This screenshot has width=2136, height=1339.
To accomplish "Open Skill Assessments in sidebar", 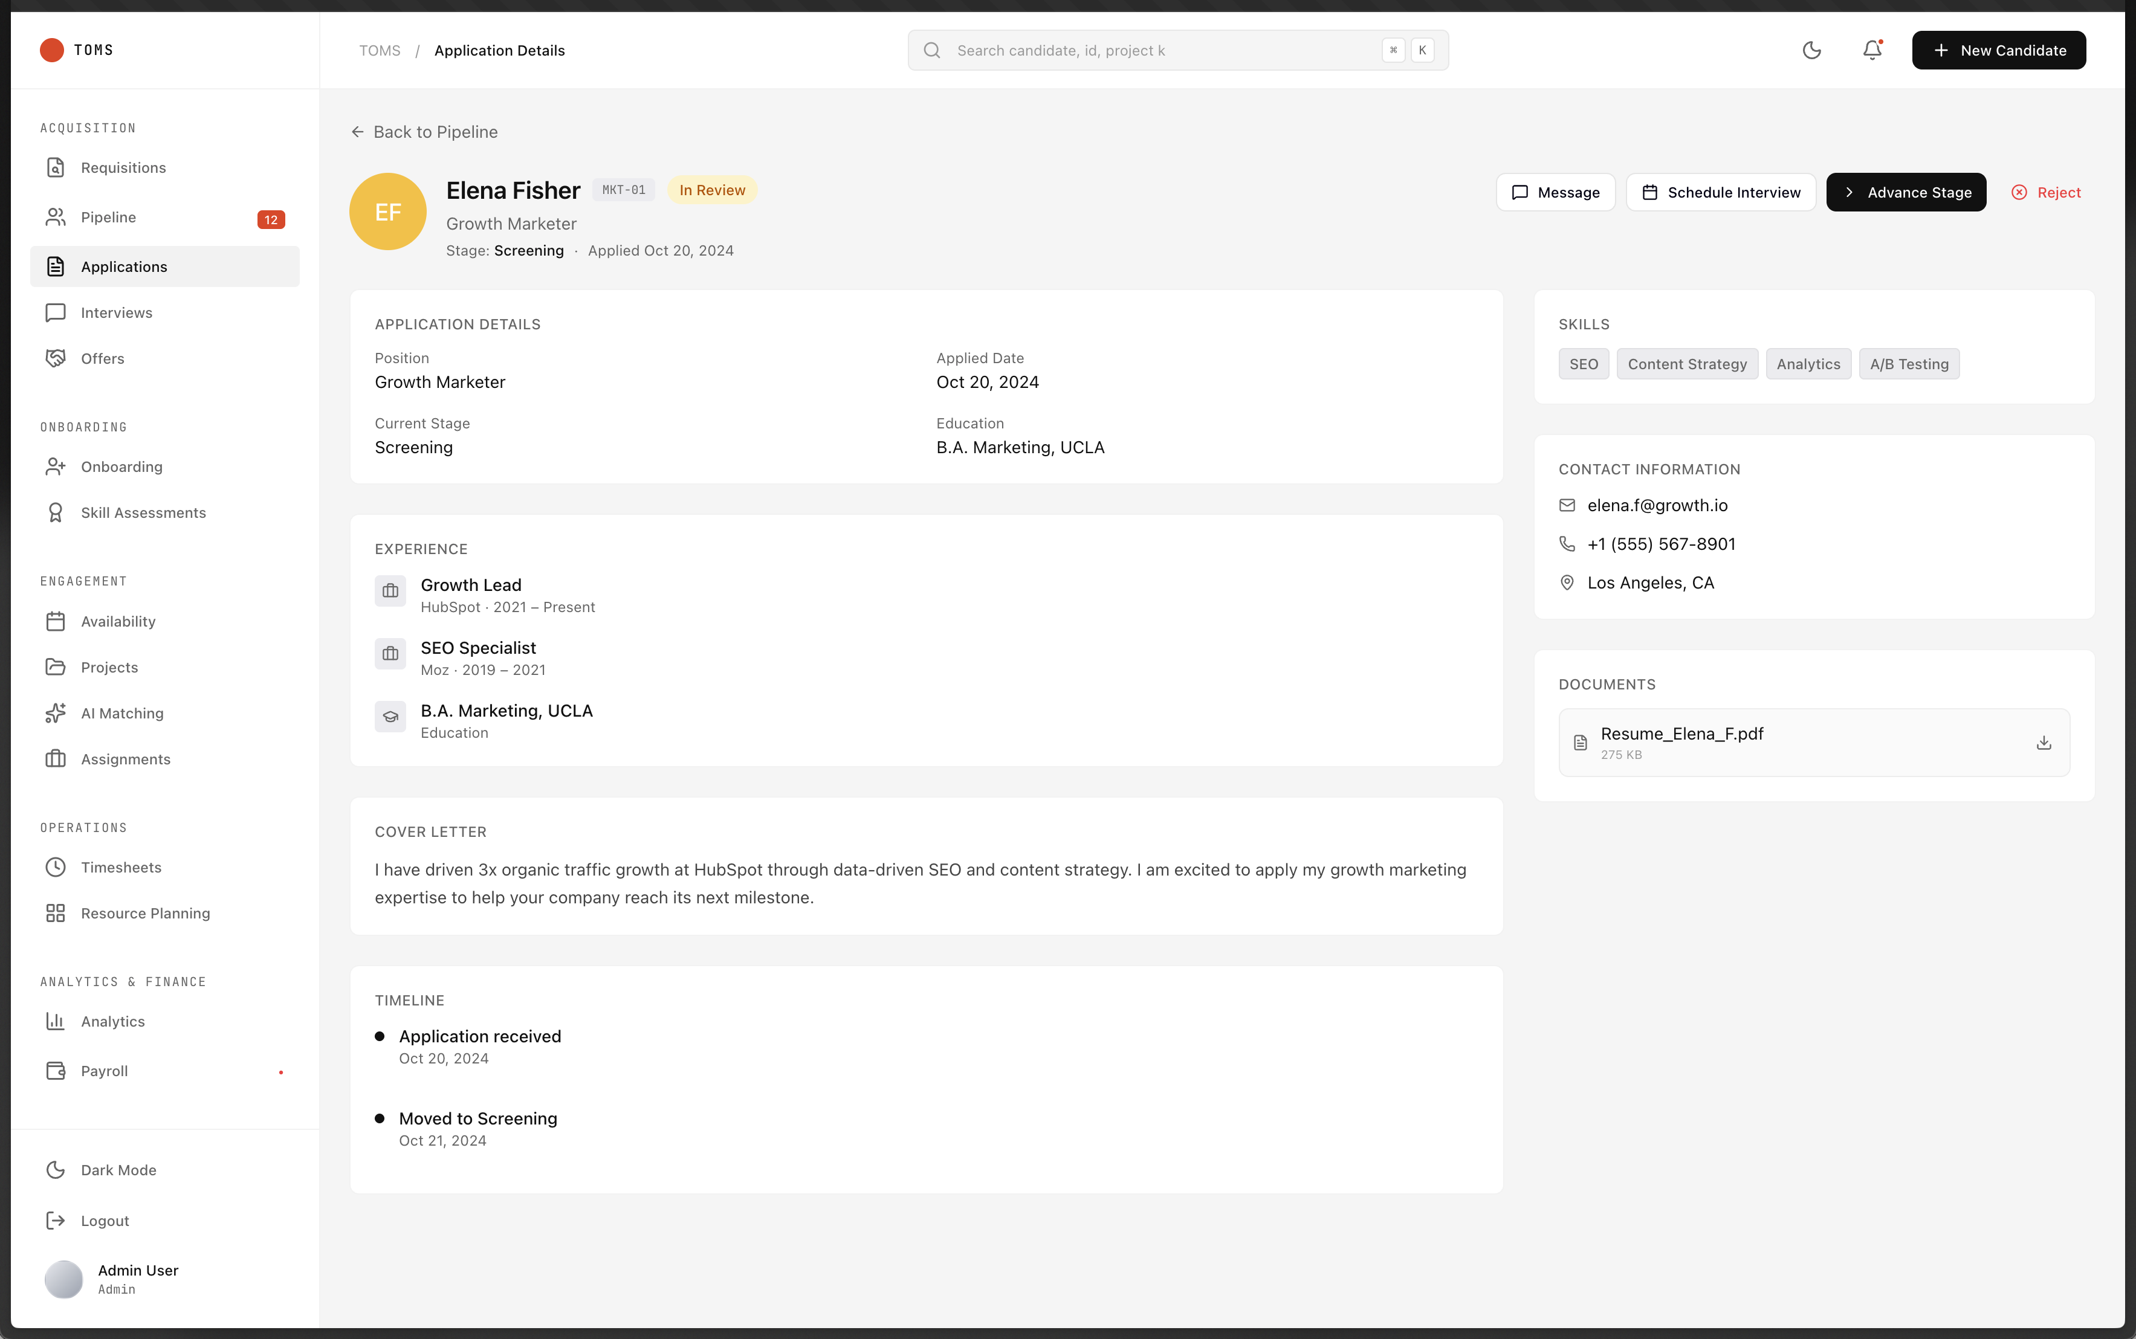I will click(143, 513).
